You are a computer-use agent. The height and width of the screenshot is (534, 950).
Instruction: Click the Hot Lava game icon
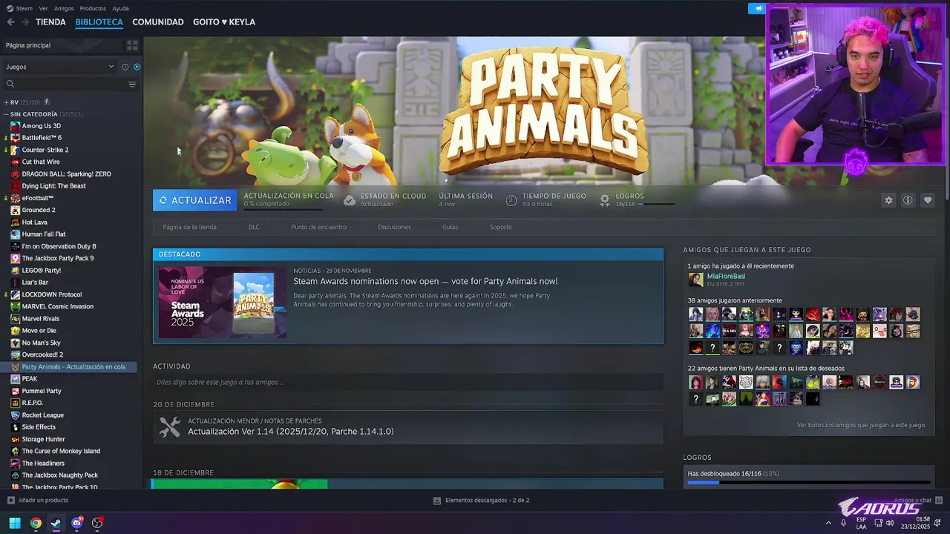tap(15, 222)
